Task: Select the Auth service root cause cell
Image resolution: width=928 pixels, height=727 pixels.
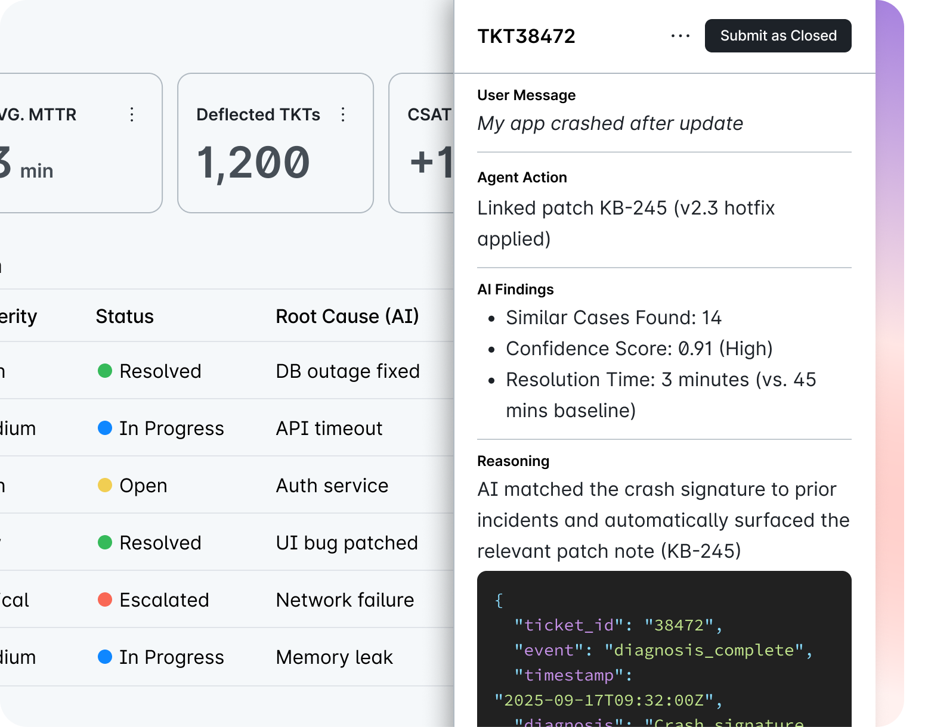Action: click(x=332, y=486)
